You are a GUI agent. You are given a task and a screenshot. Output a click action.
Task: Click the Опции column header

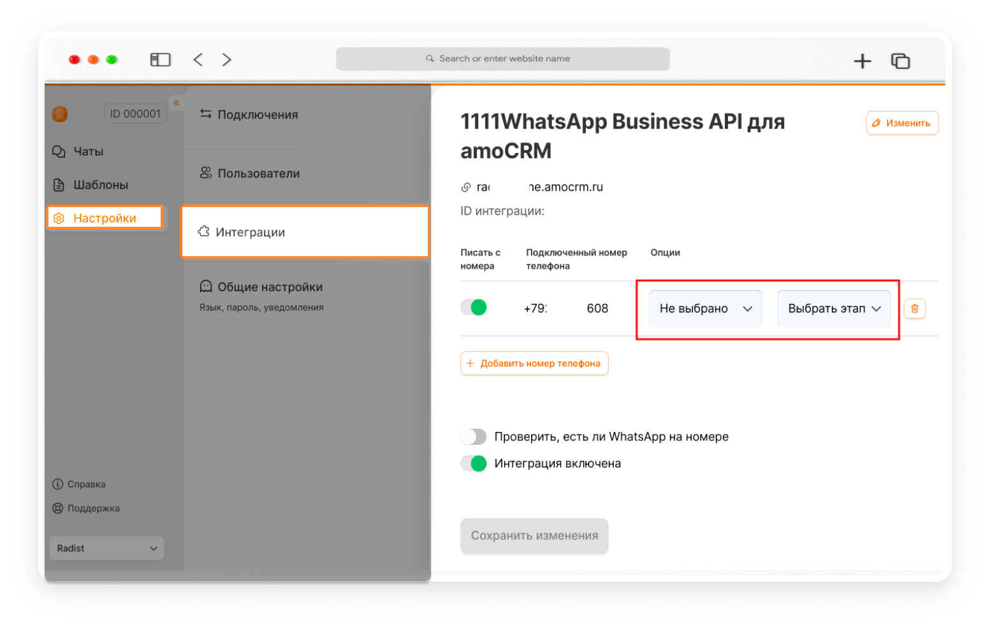[x=665, y=252]
